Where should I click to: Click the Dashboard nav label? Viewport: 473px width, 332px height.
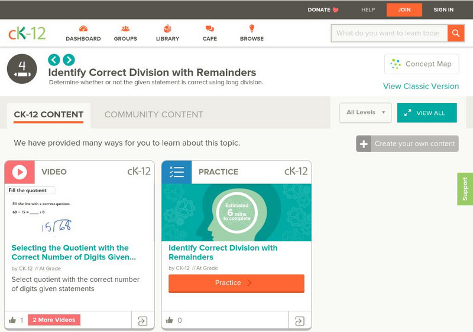tap(83, 39)
